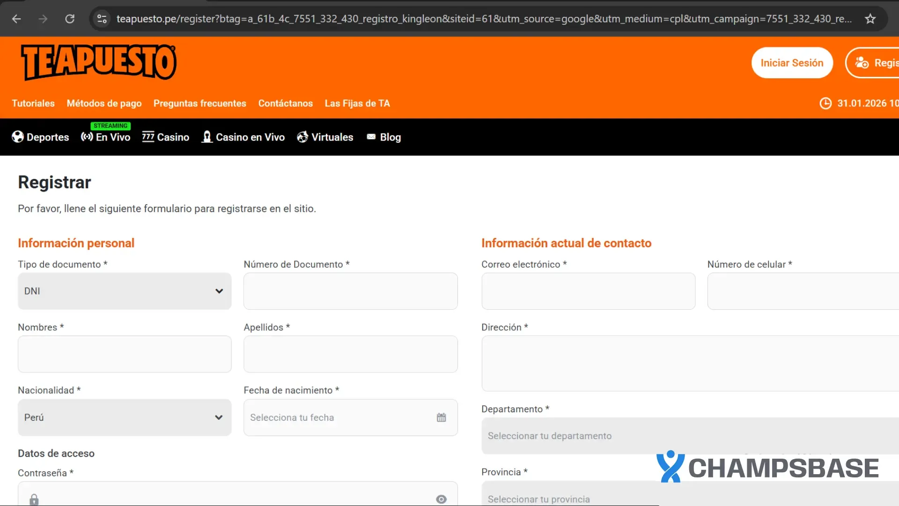Open the Preguntas frecuentes menu item
The height and width of the screenshot is (506, 899).
[200, 104]
